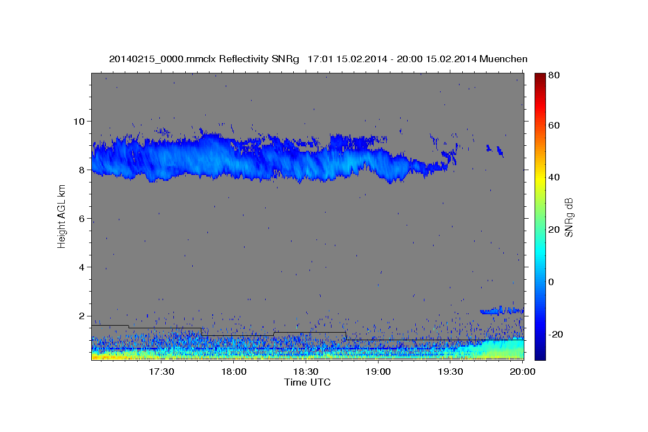648x432 pixels.
Task: Click the height tick label 2
Action: point(83,316)
